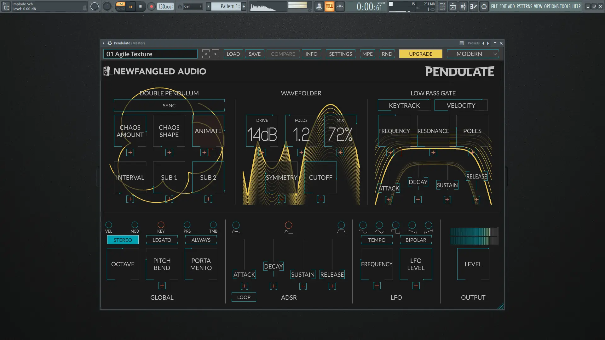Toggle the BIPOLAR LFO switch
This screenshot has height=340, width=605.
coord(416,240)
